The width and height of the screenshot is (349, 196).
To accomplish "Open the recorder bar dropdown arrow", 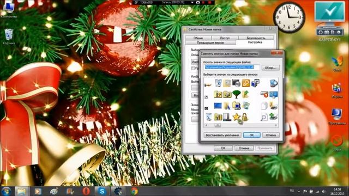I will tap(192, 2).
